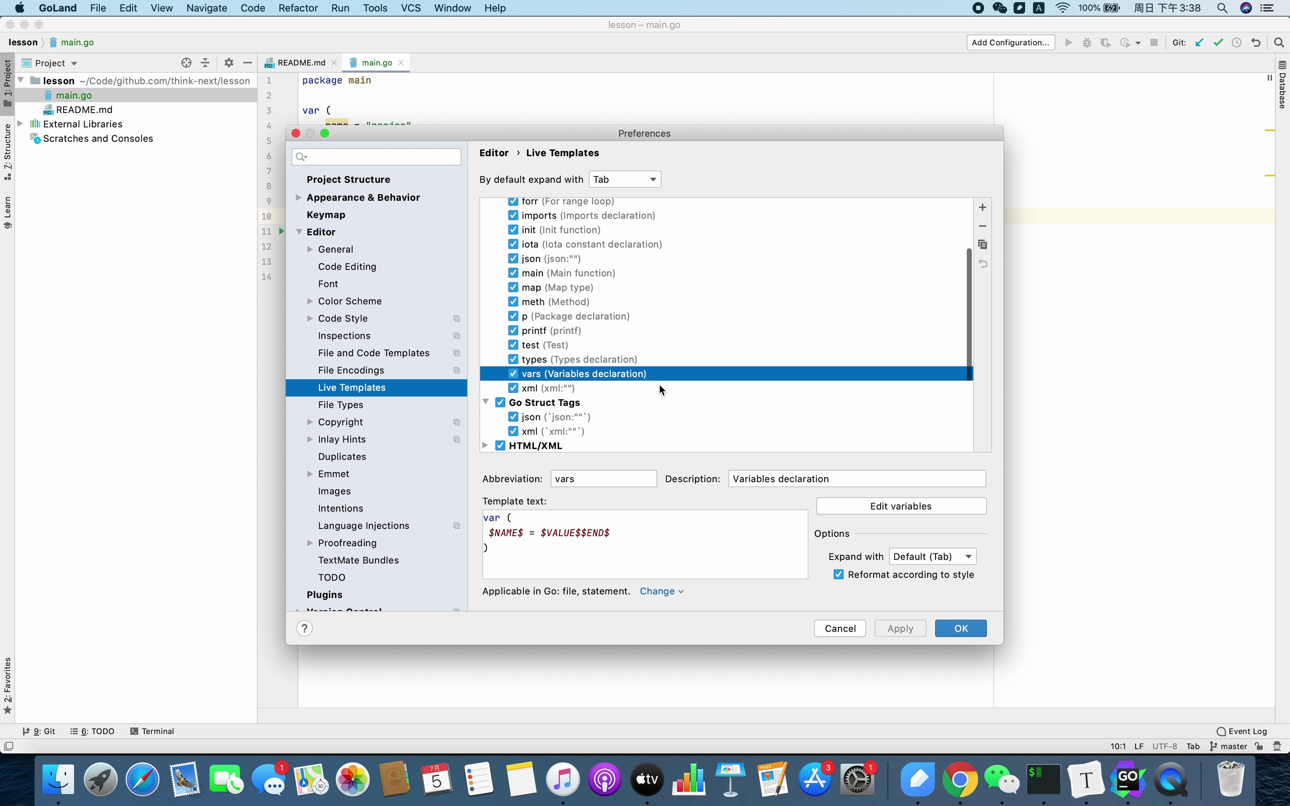Viewport: 1290px width, 806px height.
Task: Open the Preferences help question mark
Action: pyautogui.click(x=305, y=629)
